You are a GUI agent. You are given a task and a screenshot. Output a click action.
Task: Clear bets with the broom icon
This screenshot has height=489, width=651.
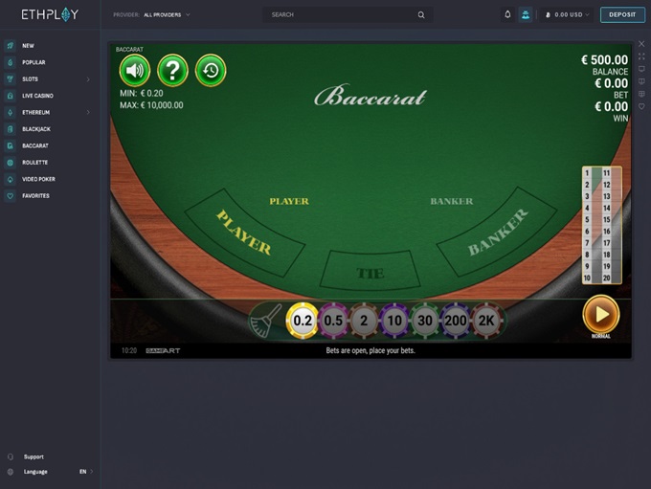tap(266, 321)
